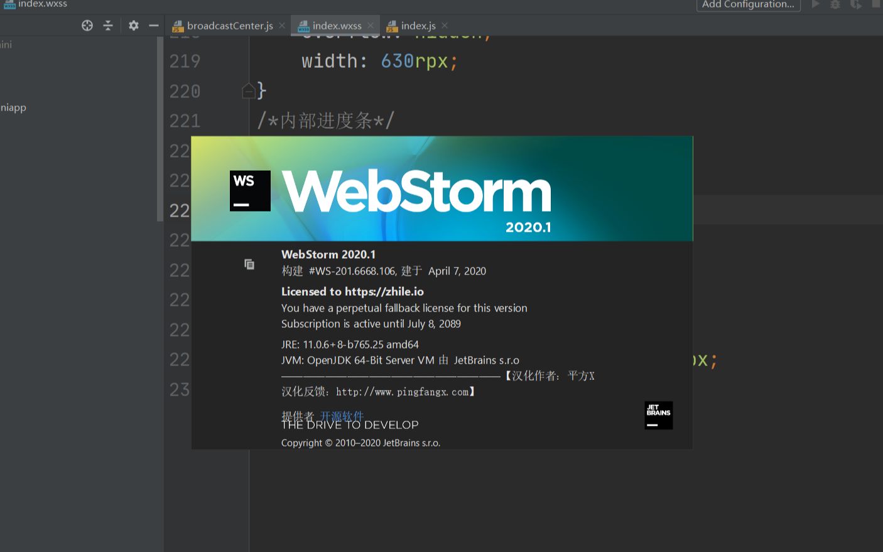Copy About info using the copy icon
This screenshot has width=883, height=552.
tap(249, 264)
